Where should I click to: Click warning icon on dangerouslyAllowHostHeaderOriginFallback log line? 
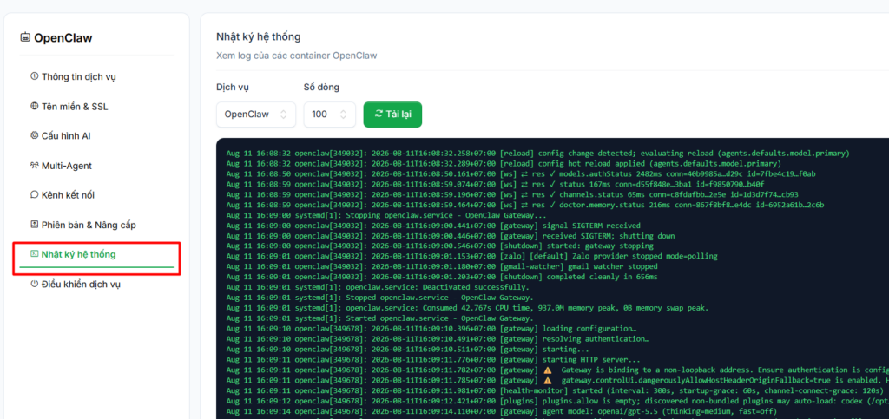(548, 380)
